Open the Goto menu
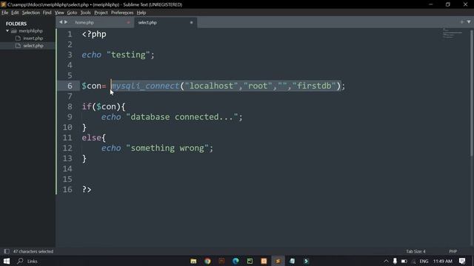 (x=72, y=13)
